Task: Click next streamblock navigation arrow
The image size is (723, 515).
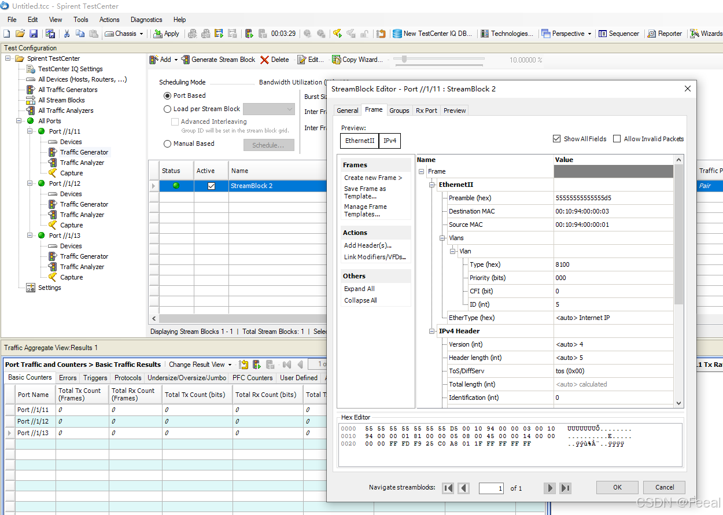Action: click(550, 488)
